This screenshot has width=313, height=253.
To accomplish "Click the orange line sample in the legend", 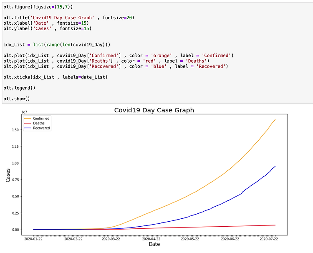I will (x=28, y=119).
